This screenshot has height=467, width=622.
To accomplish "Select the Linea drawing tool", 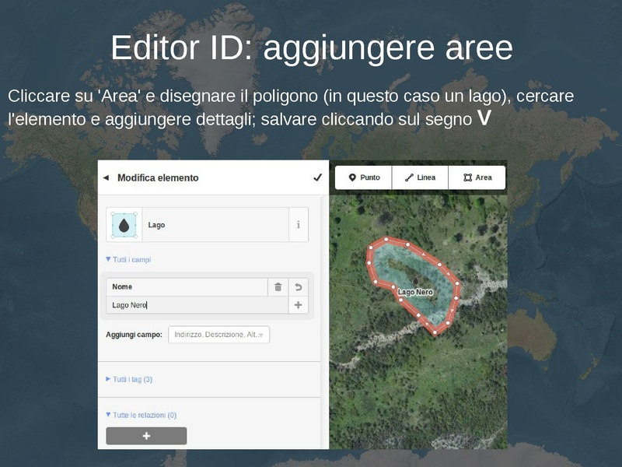I will tap(420, 177).
